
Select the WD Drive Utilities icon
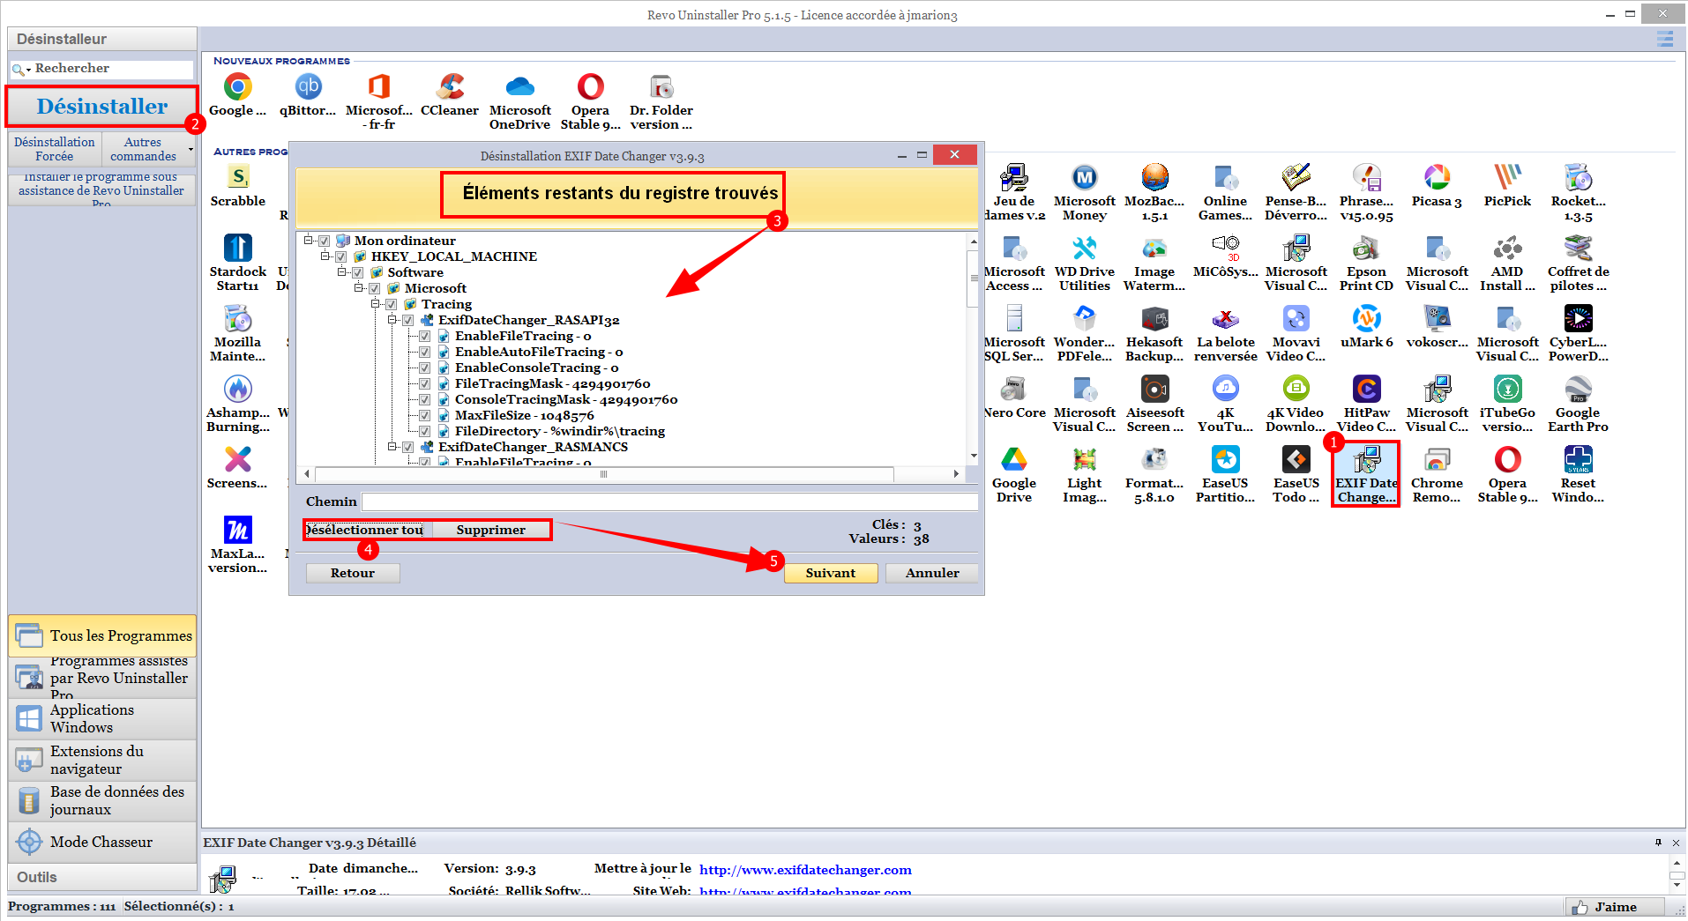pyautogui.click(x=1085, y=248)
